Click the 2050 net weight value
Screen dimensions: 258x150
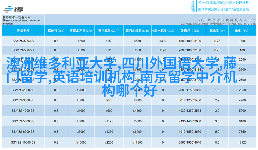click(242, 60)
